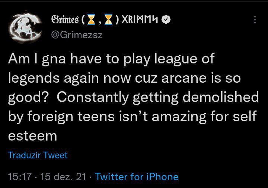Click the gothic-style Grimes display name
This screenshot has width=268, height=188.
[65, 20]
